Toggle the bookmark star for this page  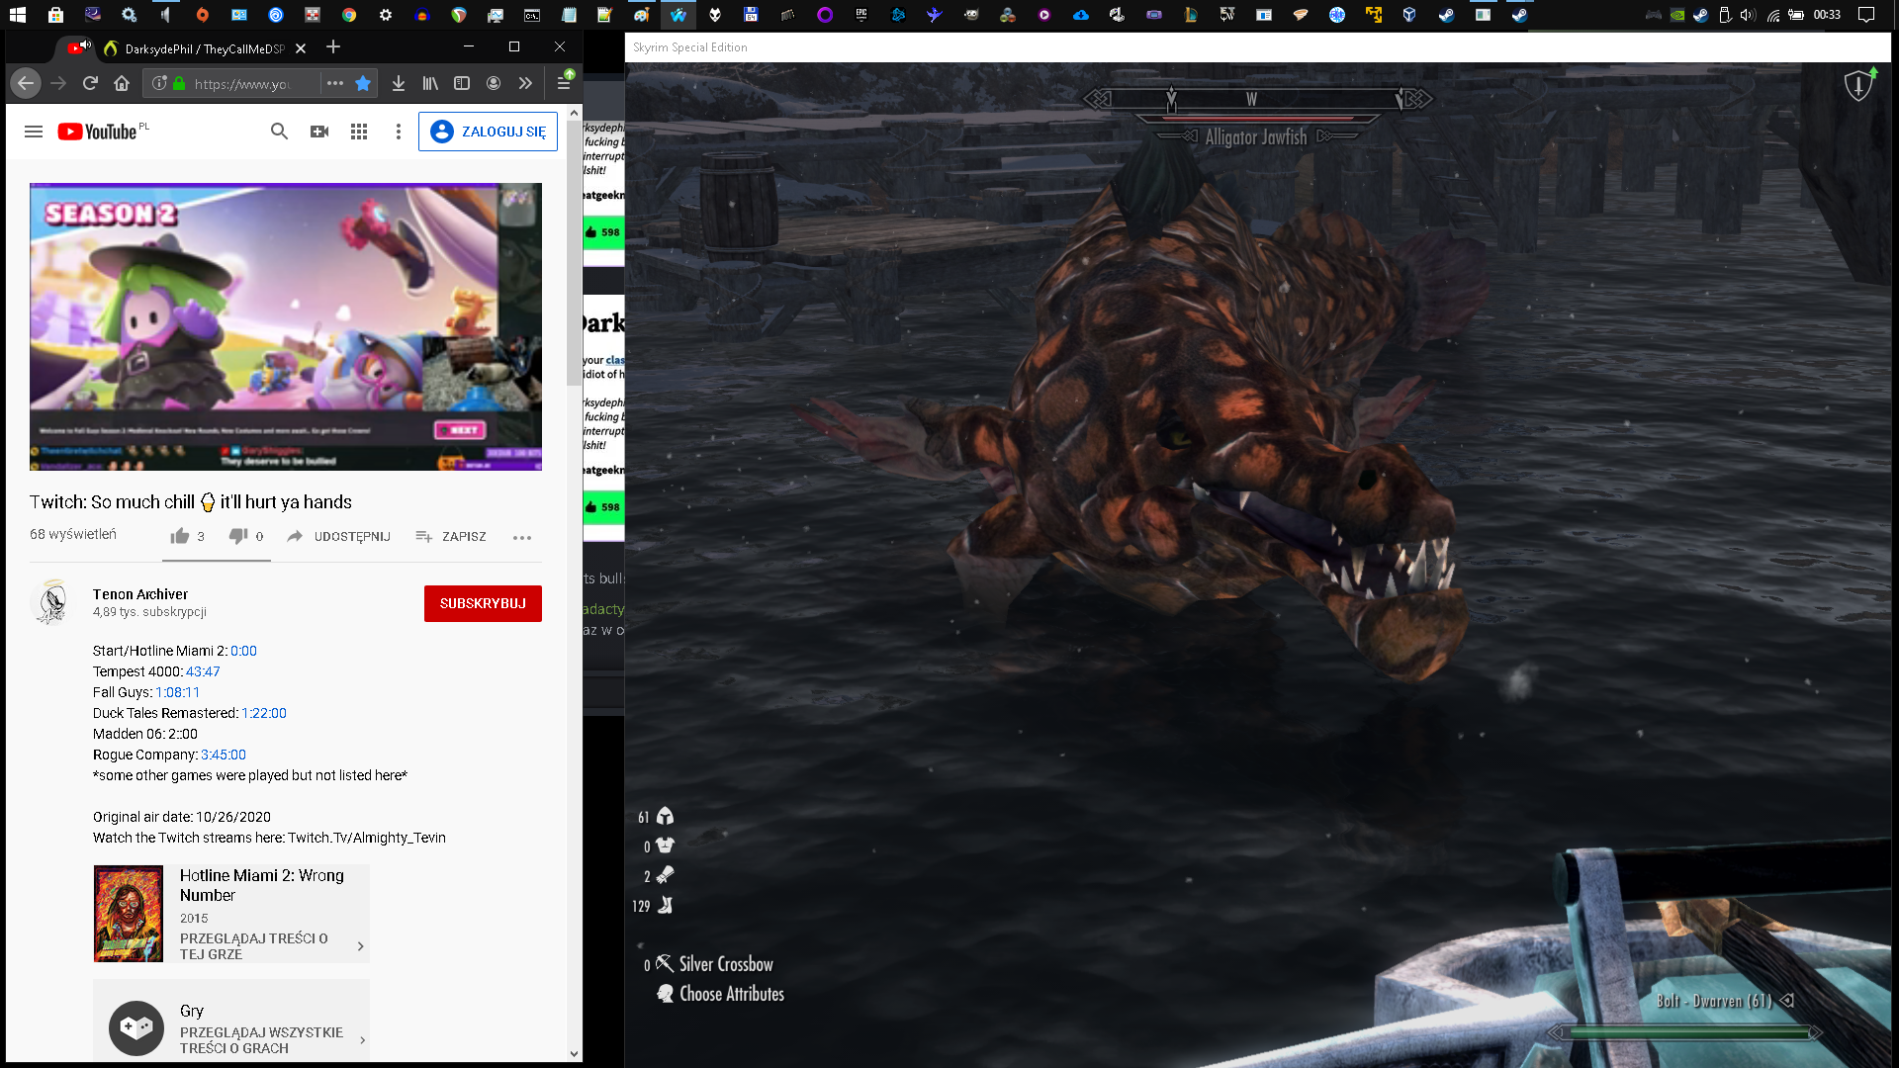pyautogui.click(x=363, y=84)
